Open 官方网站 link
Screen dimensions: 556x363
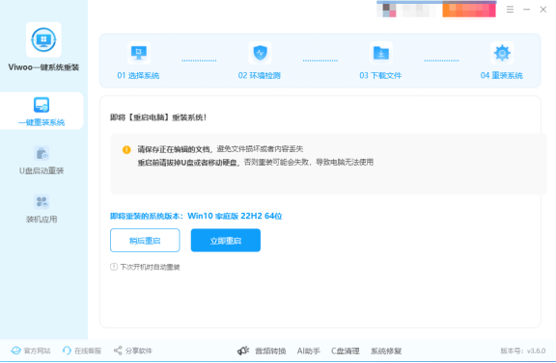[x=38, y=351]
